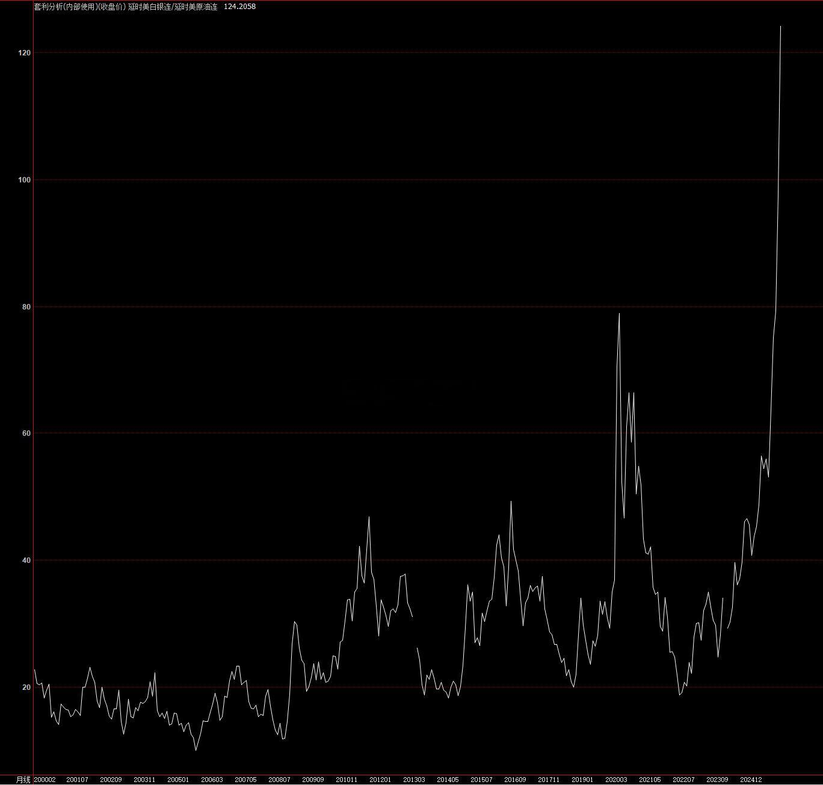Click the 201609 date label
This screenshot has height=785, width=823.
click(515, 780)
